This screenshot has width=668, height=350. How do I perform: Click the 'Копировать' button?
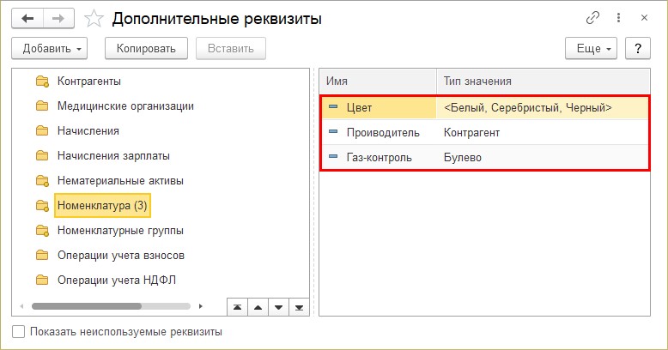pos(146,48)
